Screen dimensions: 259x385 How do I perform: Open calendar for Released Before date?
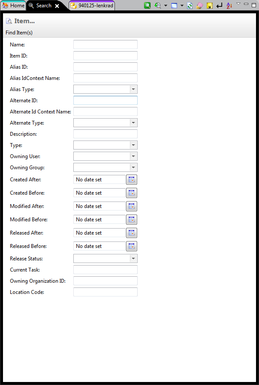coord(132,246)
